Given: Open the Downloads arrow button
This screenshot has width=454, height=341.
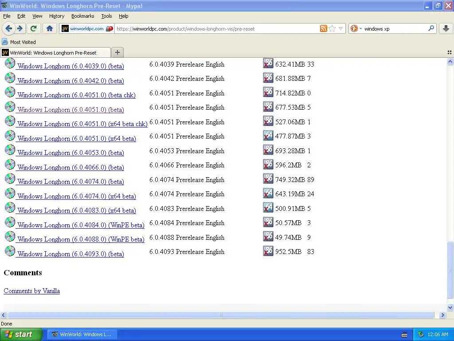Looking at the screenshot, I should (446, 28).
